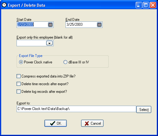
Task: Click the 'Export to:' label
Action: 23,103
